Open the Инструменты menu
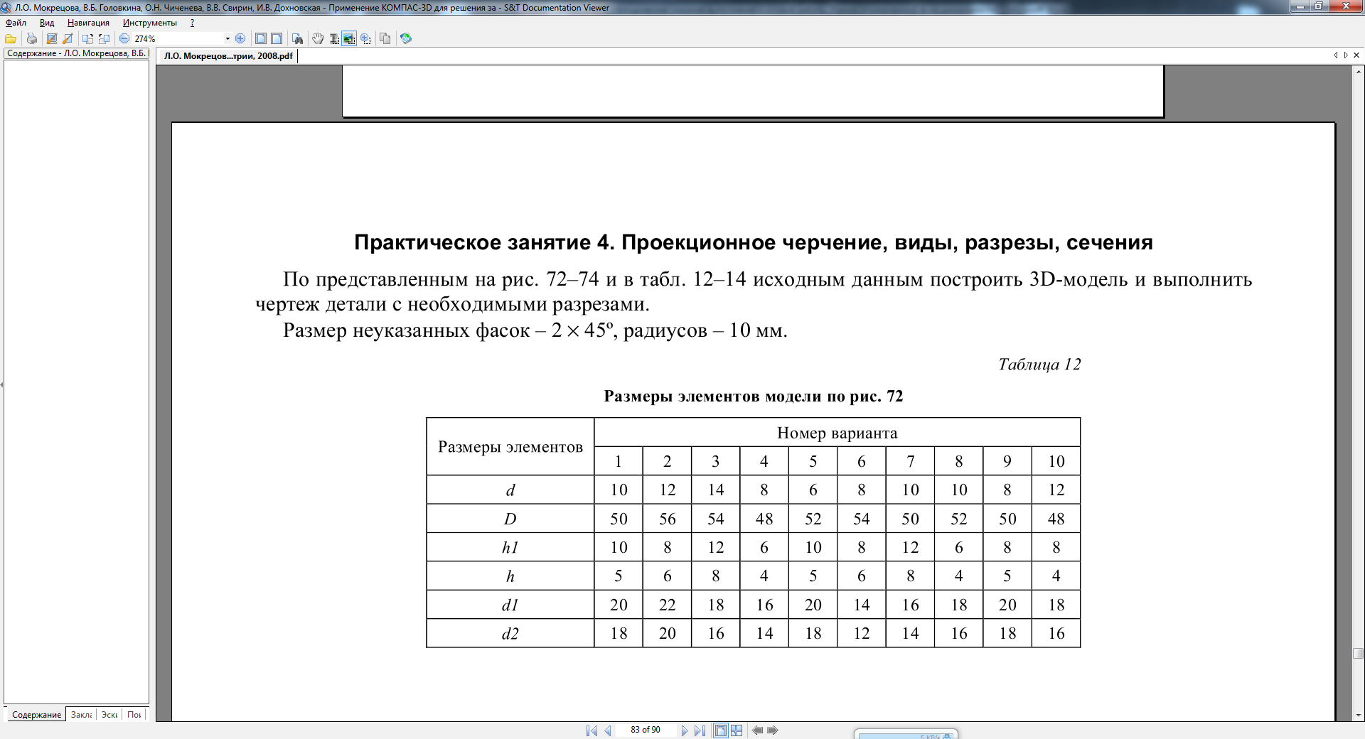Screen dimensions: 1365x739 pos(149,23)
